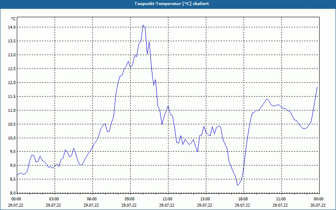Viewport: 336px width, 210px height.
Task: Click the chart title 'Taupunkt-Temperatur [°C] skaliert'
Action: click(x=172, y=4)
